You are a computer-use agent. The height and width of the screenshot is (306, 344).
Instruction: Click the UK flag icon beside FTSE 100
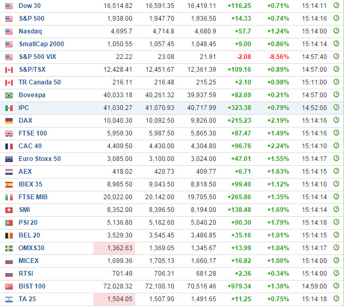[9, 133]
